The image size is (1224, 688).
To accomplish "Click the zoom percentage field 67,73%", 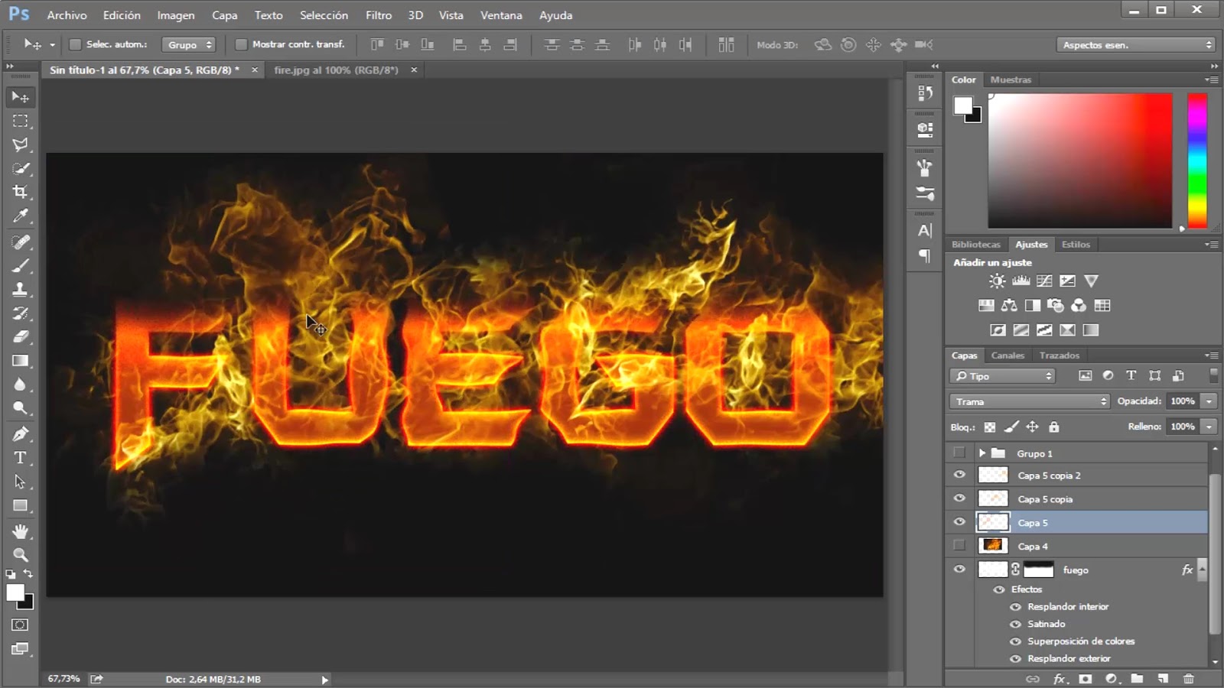I will click(63, 679).
